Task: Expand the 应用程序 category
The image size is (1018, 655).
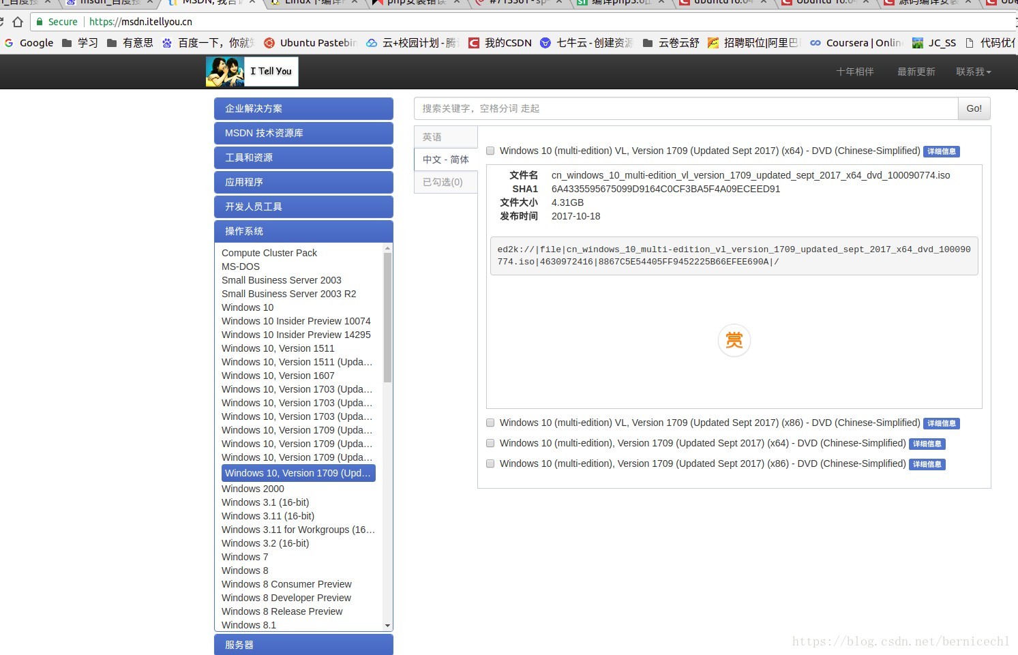Action: point(303,182)
